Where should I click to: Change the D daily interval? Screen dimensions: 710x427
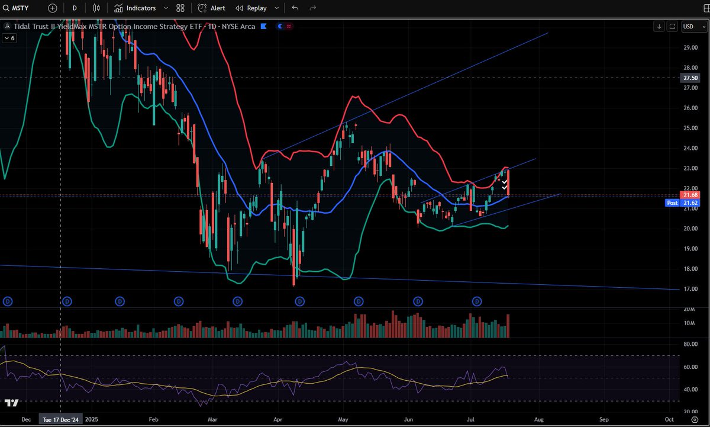click(x=74, y=8)
